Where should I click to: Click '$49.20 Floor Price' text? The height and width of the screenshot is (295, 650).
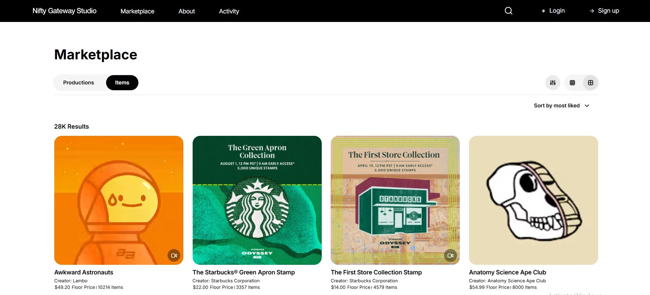75,287
